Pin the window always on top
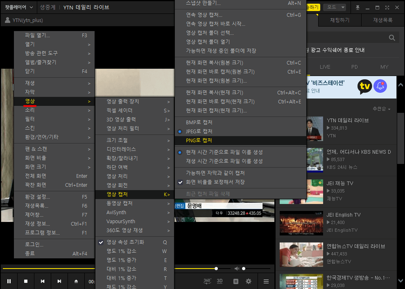Screen dimensions: 405x289 click(x=358, y=7)
